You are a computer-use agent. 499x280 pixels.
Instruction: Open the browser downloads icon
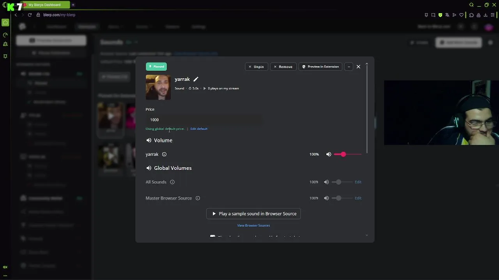[x=485, y=15]
